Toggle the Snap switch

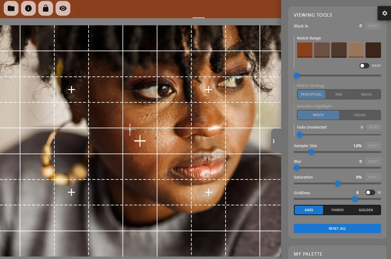coord(364,66)
